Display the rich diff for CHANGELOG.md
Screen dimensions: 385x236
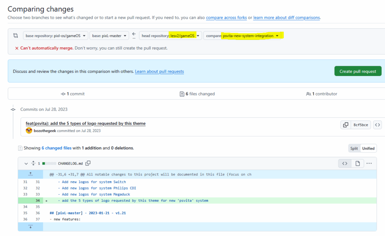click(x=358, y=163)
